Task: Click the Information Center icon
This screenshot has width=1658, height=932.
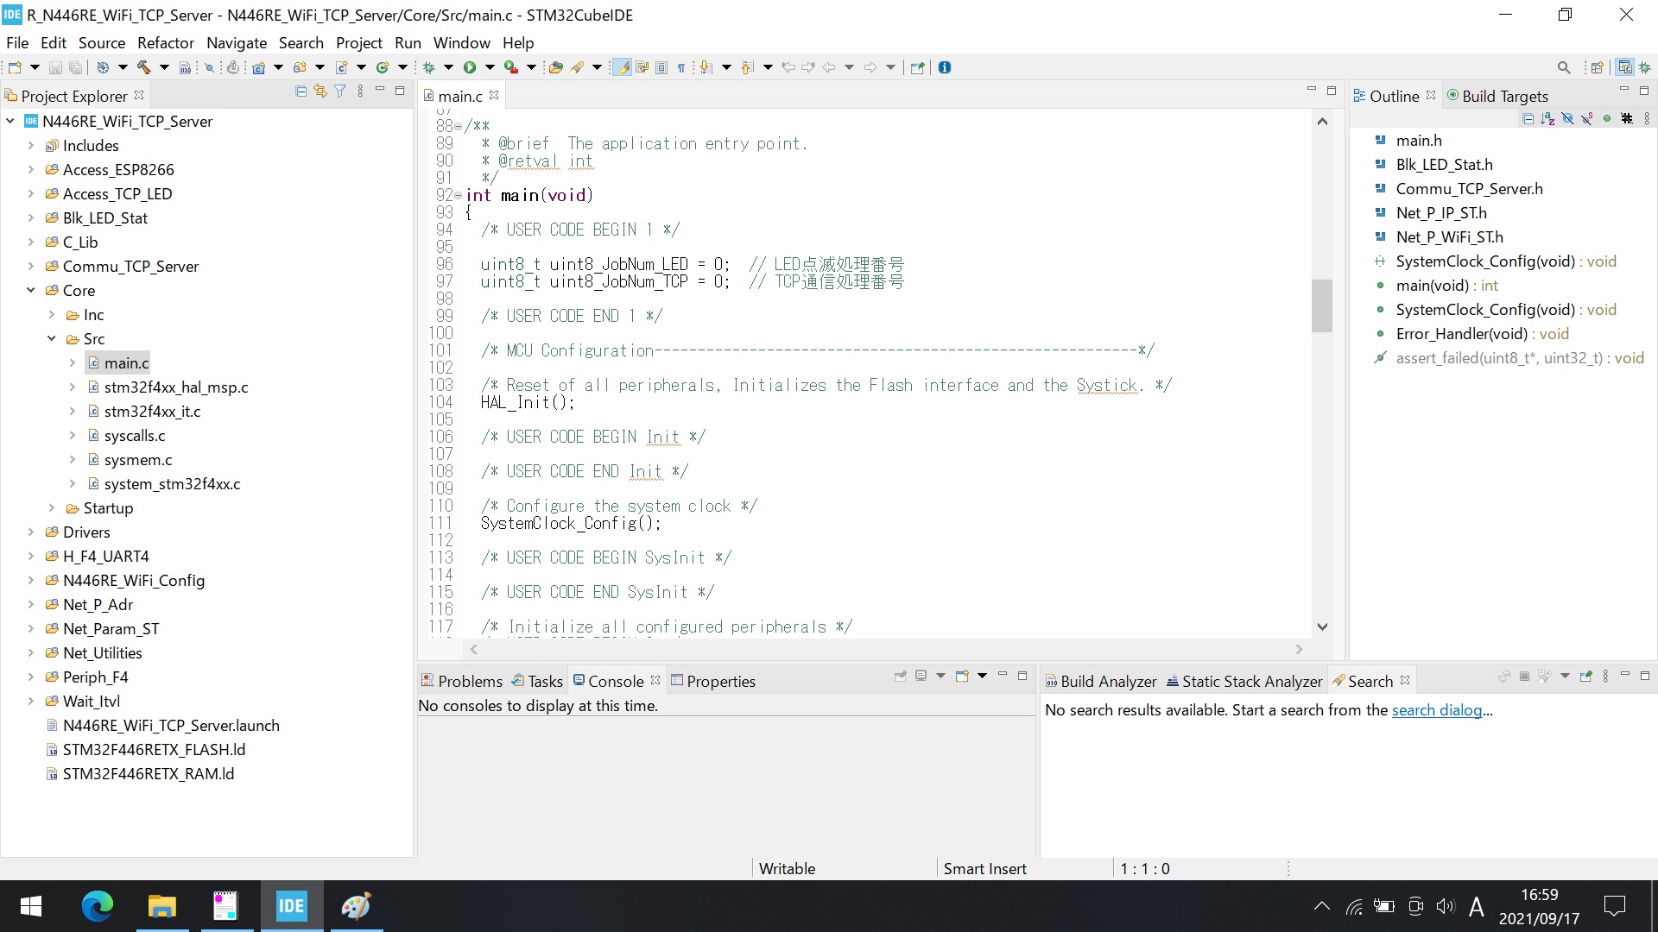Action: click(x=945, y=67)
